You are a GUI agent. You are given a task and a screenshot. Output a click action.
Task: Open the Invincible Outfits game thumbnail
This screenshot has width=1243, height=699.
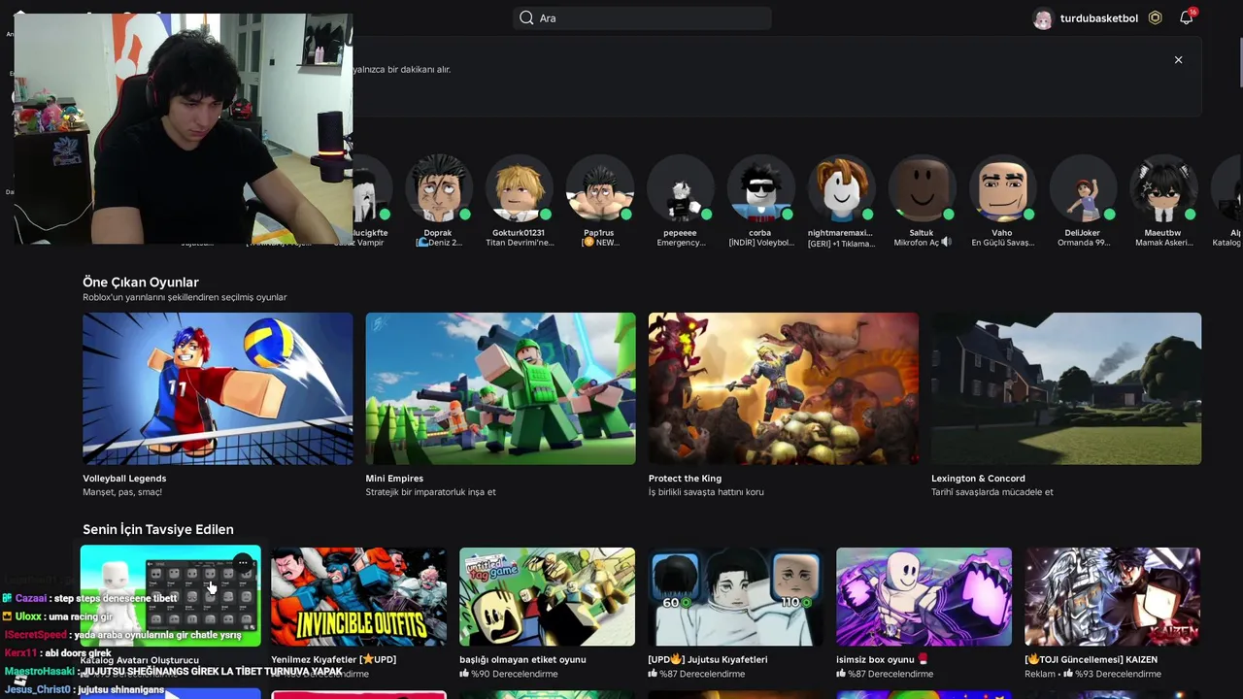358,596
